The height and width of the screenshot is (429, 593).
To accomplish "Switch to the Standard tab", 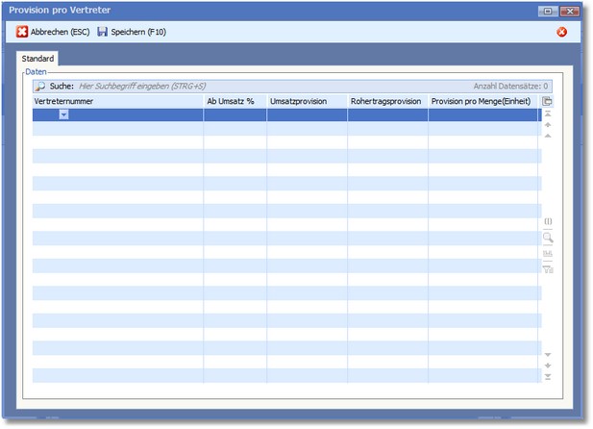I will point(38,60).
